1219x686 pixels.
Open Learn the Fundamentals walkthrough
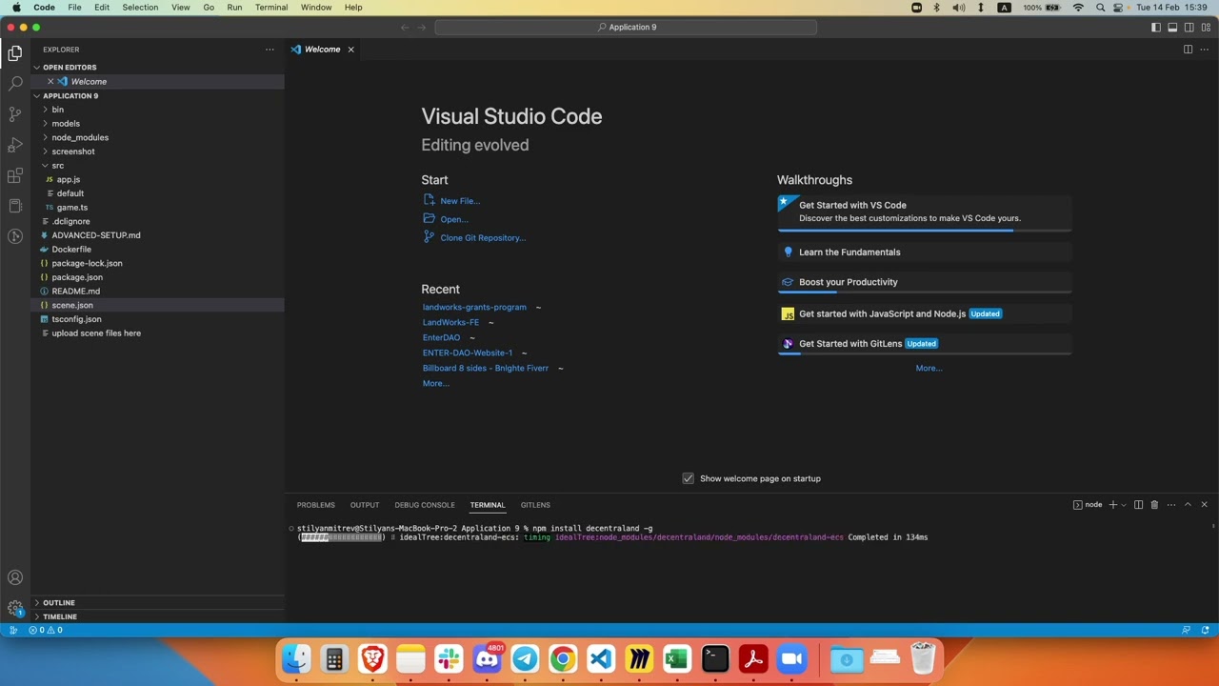[925, 252]
